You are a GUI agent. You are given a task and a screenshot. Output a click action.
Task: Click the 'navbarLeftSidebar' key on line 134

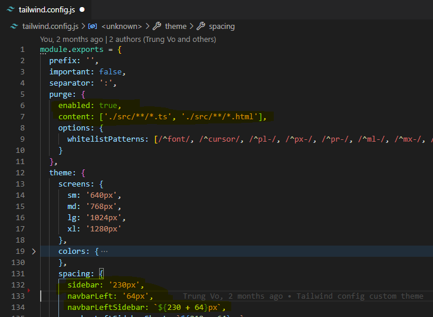coord(106,308)
